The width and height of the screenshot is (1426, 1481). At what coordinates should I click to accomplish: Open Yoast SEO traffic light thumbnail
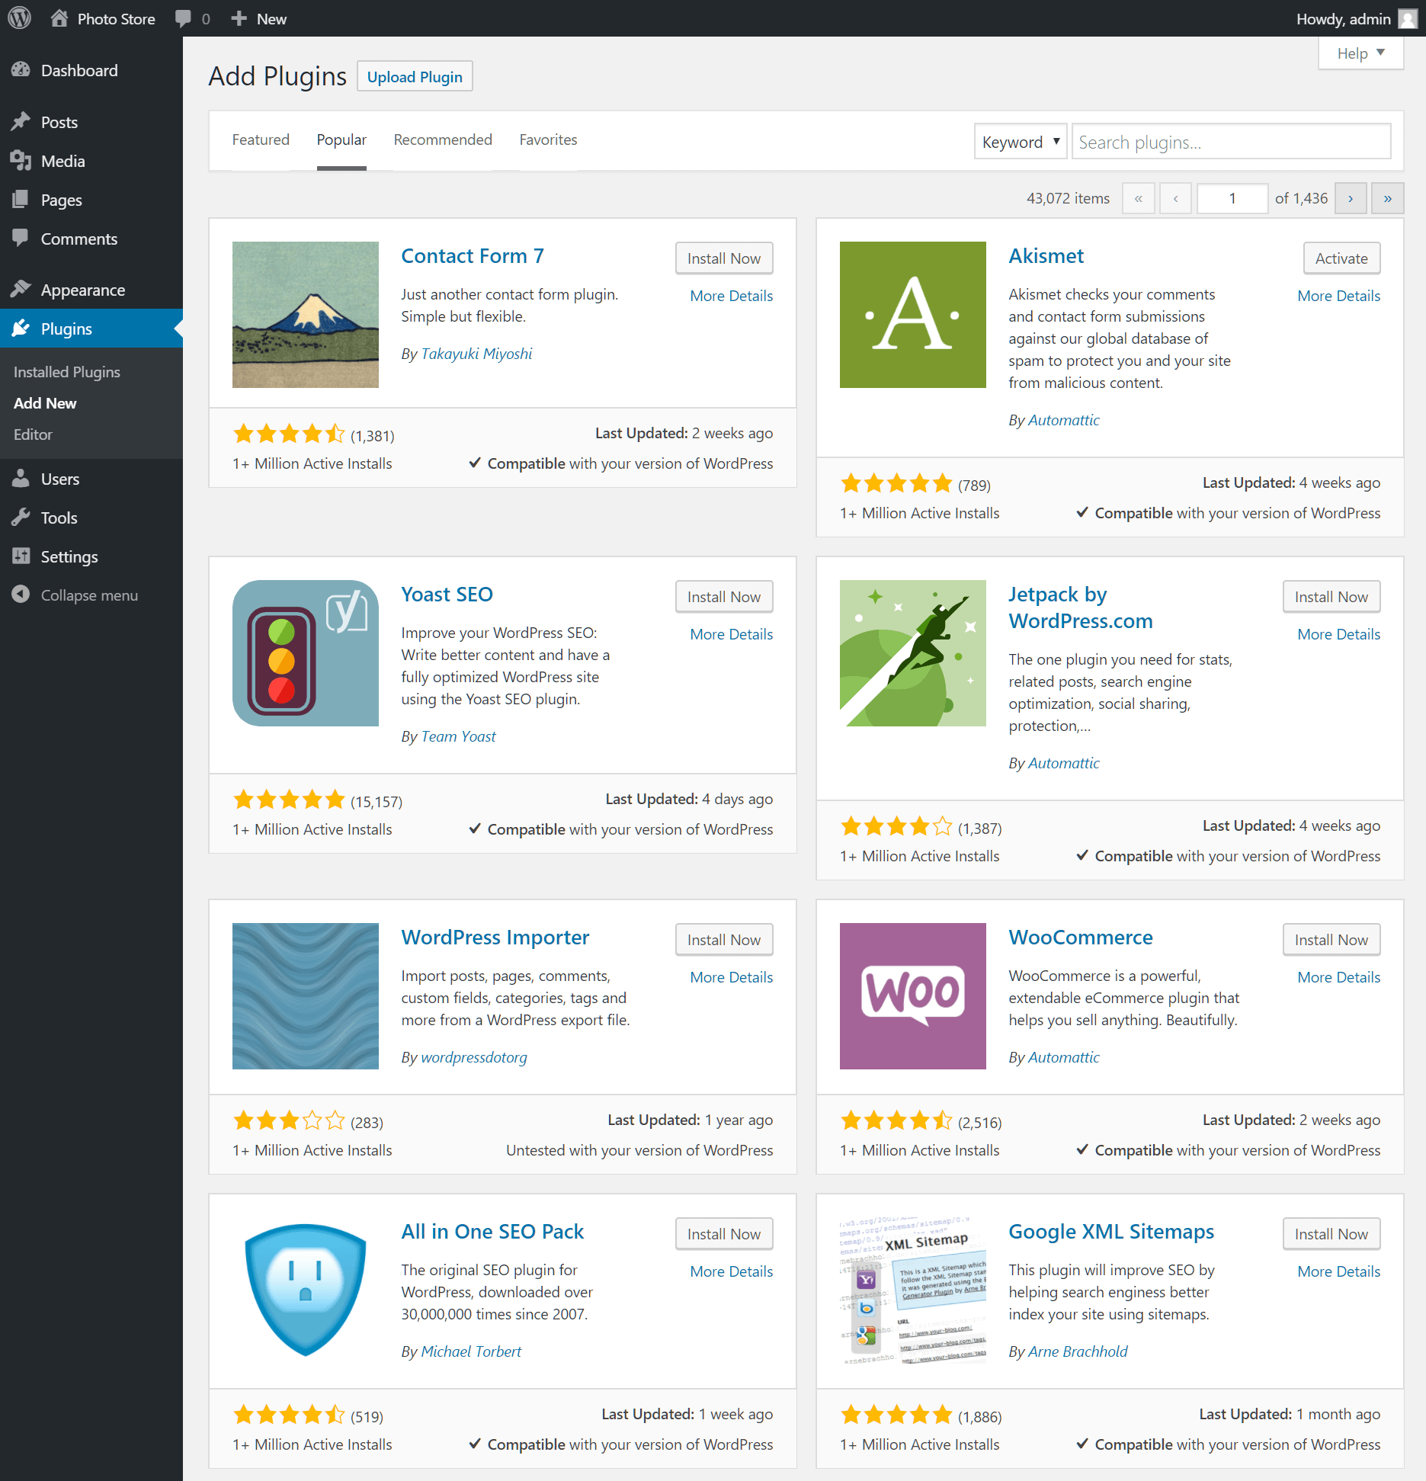click(306, 653)
